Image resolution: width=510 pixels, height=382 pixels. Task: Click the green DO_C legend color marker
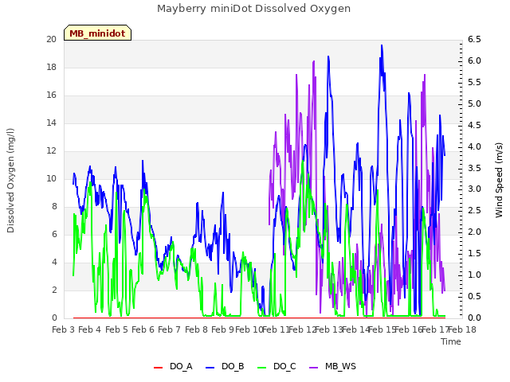point(262,368)
